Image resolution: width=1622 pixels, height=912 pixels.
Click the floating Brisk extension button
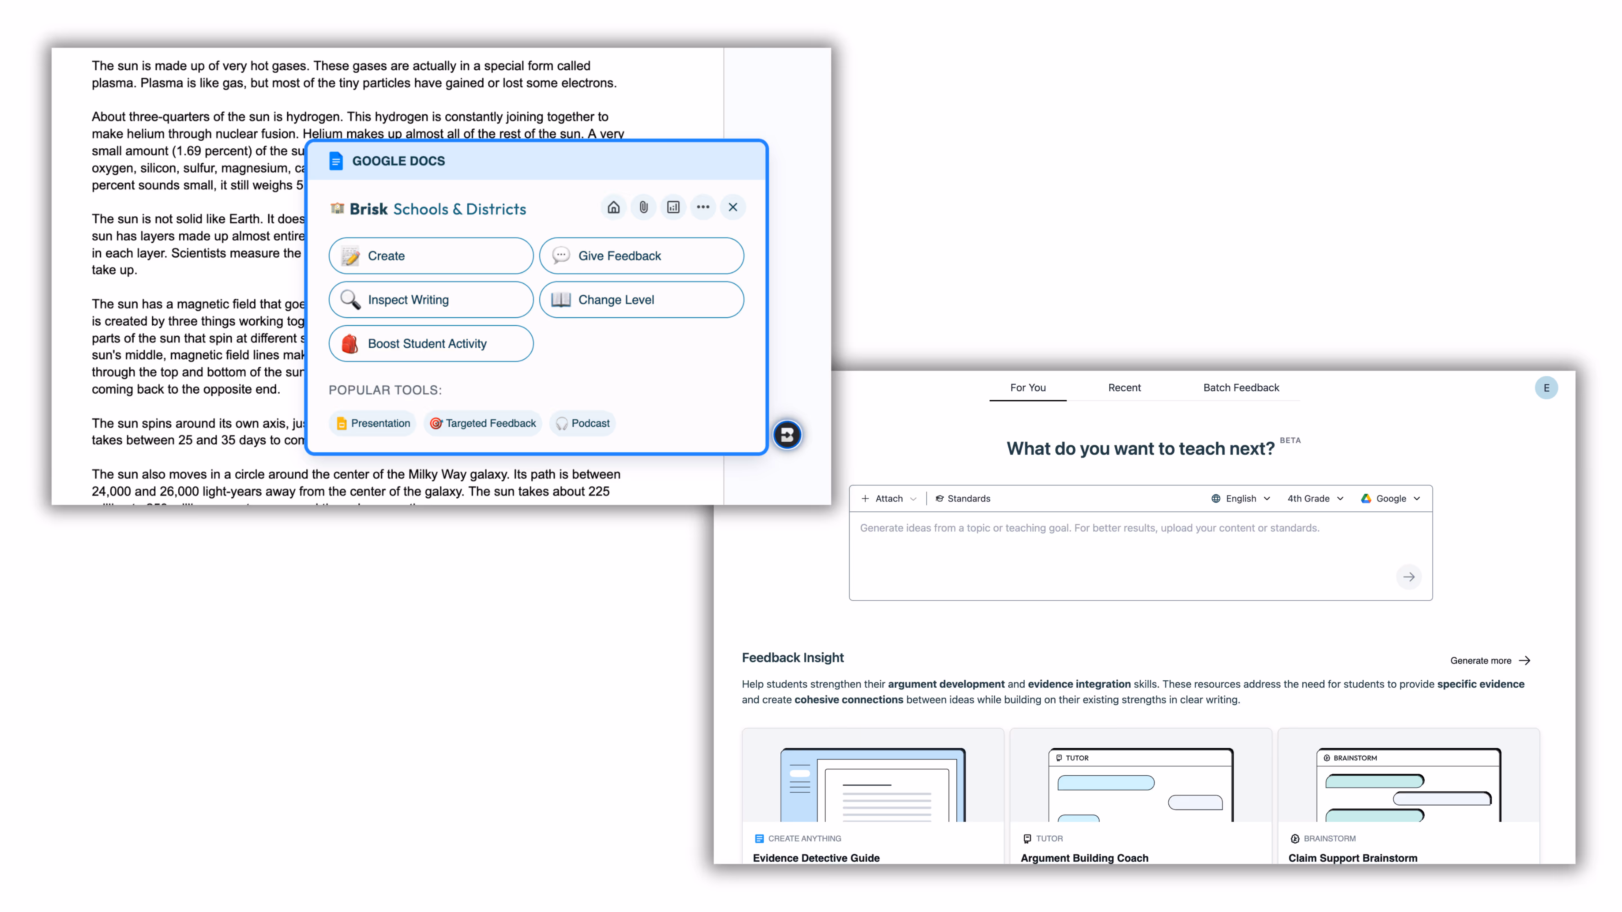(787, 434)
